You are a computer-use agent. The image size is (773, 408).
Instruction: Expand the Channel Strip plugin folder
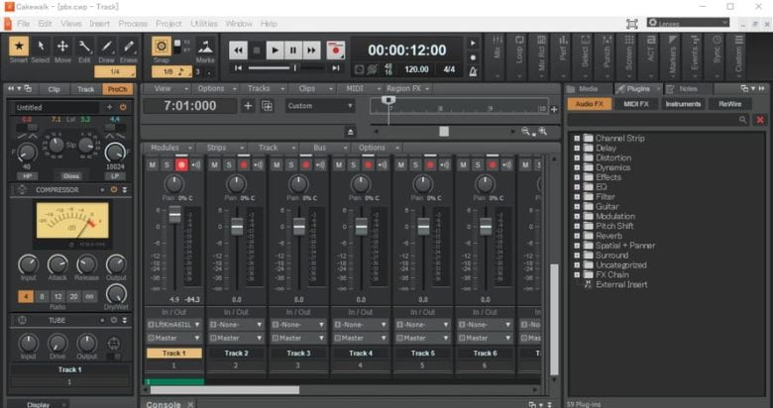click(x=577, y=139)
